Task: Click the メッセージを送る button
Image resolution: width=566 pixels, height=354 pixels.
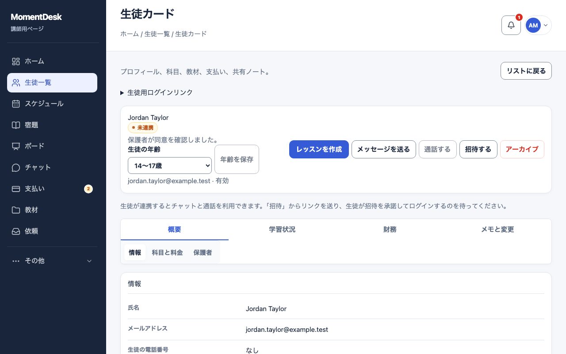Action: pos(383,150)
